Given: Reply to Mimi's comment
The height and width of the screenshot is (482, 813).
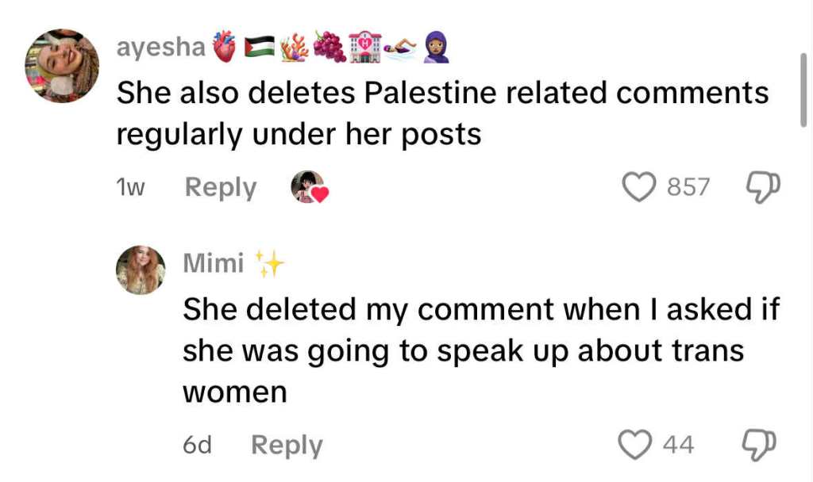Looking at the screenshot, I should click(x=287, y=446).
